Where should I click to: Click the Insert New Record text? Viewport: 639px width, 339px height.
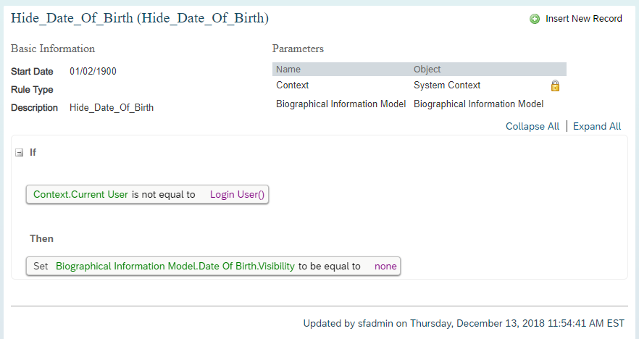point(584,19)
